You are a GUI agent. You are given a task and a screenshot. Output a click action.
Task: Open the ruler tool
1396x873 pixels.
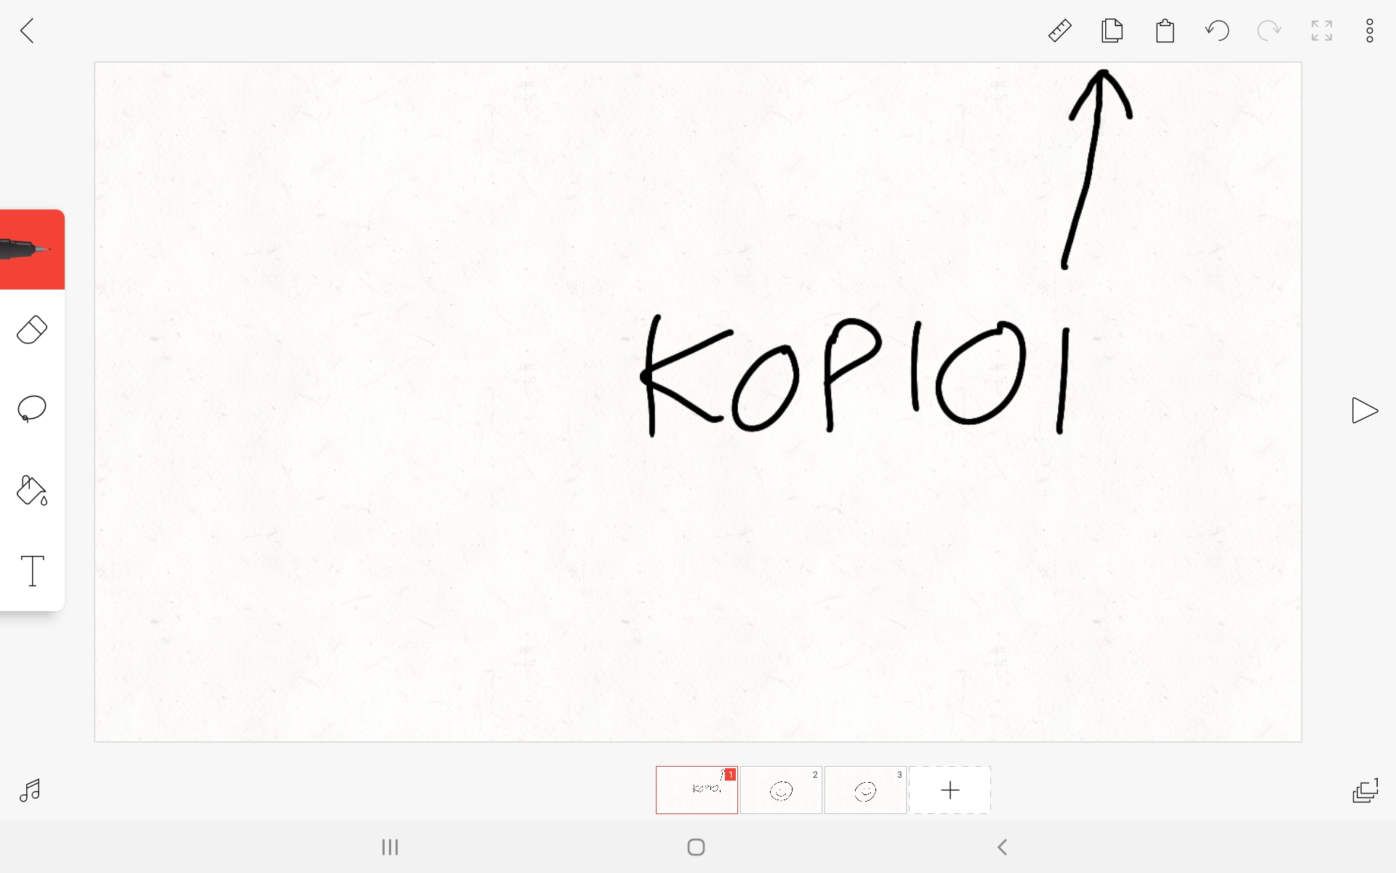(x=1059, y=31)
